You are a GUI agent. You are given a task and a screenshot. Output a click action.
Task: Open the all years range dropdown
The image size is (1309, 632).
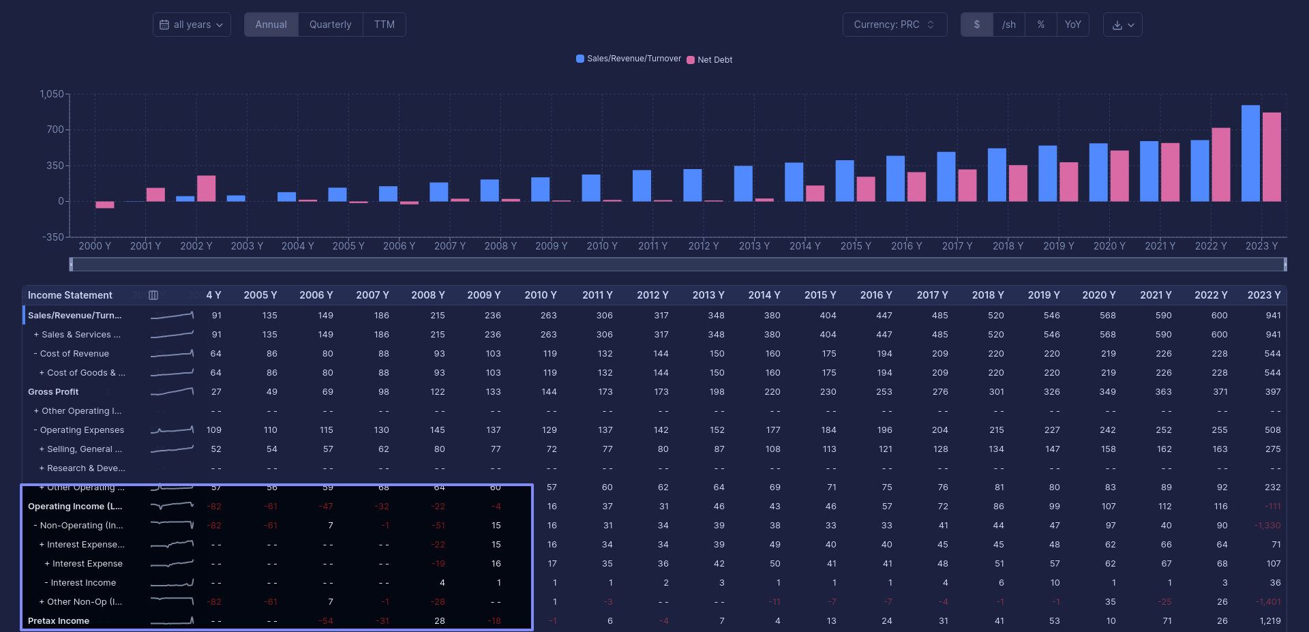tap(192, 25)
